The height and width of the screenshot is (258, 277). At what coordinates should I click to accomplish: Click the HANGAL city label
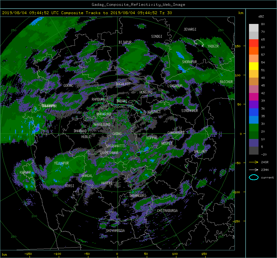click(x=87, y=176)
